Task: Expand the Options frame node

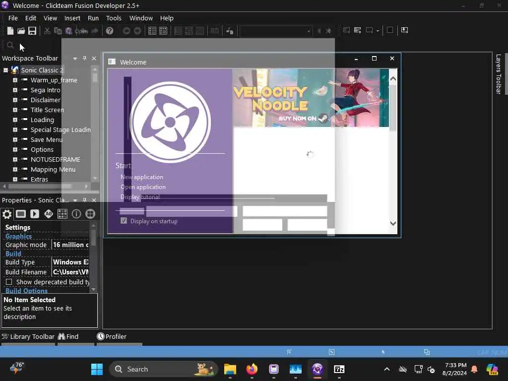Action: coord(15,150)
